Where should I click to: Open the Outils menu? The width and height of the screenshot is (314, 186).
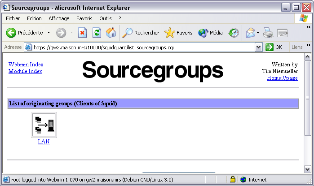click(106, 18)
